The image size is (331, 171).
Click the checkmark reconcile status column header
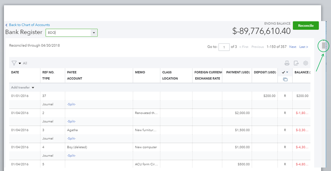point(283,72)
